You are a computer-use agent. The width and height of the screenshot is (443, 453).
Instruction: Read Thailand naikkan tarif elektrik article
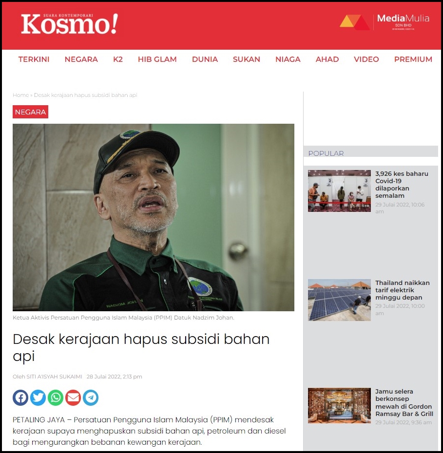pos(402,290)
